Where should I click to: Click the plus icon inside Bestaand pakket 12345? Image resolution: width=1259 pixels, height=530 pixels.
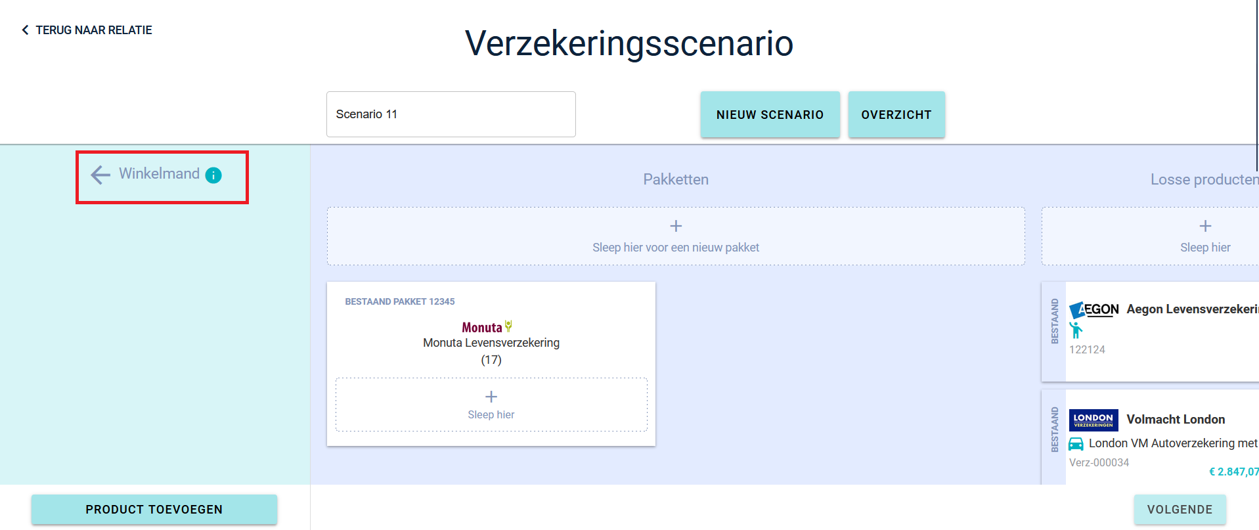point(491,397)
